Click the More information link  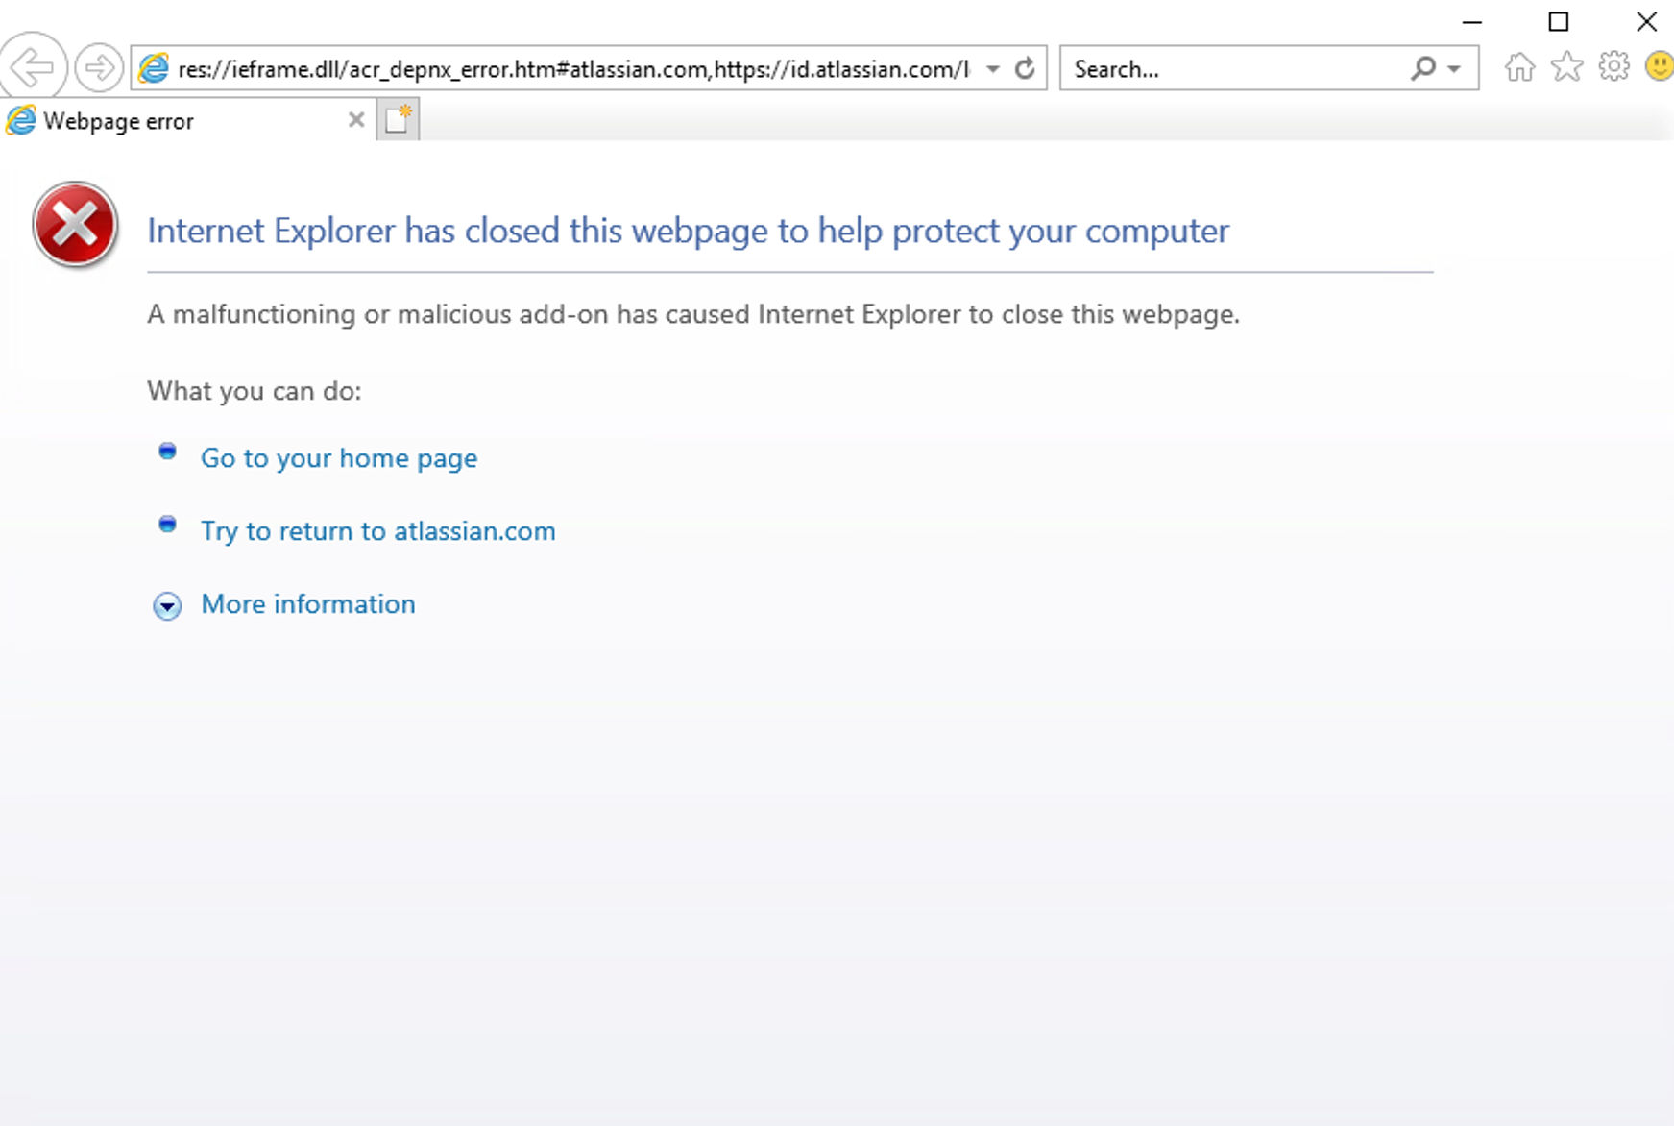tap(308, 604)
